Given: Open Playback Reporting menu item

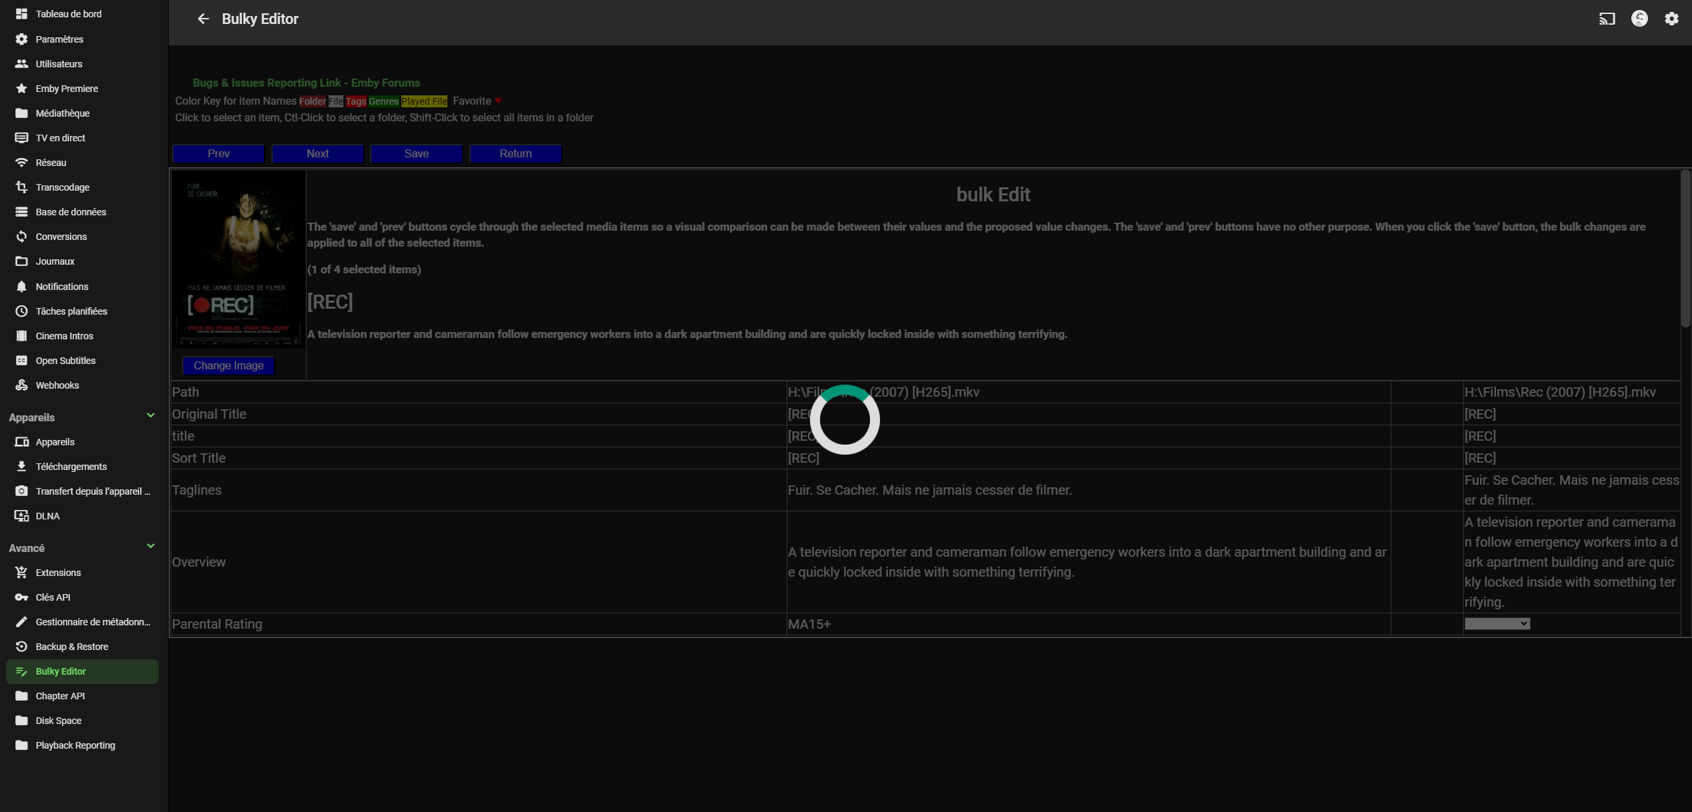Looking at the screenshot, I should [75, 745].
